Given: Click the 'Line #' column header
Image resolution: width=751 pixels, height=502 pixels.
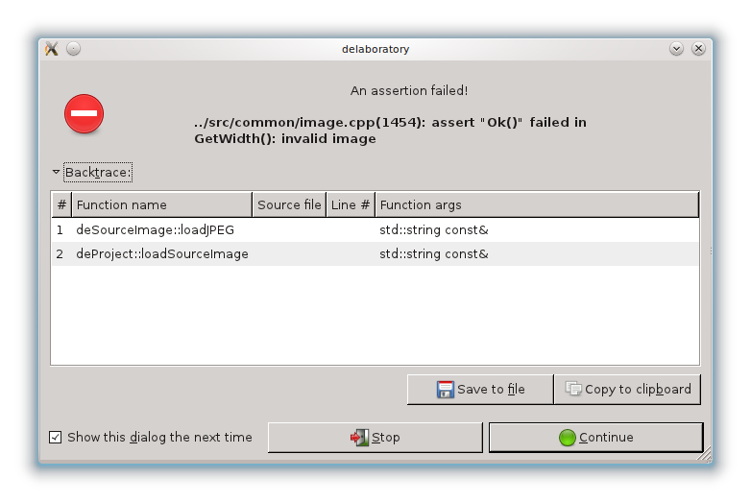Looking at the screenshot, I should click(351, 204).
